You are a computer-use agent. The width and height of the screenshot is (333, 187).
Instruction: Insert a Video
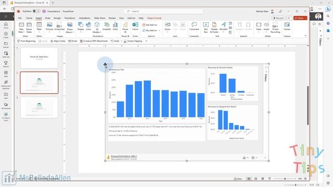coord(259,27)
